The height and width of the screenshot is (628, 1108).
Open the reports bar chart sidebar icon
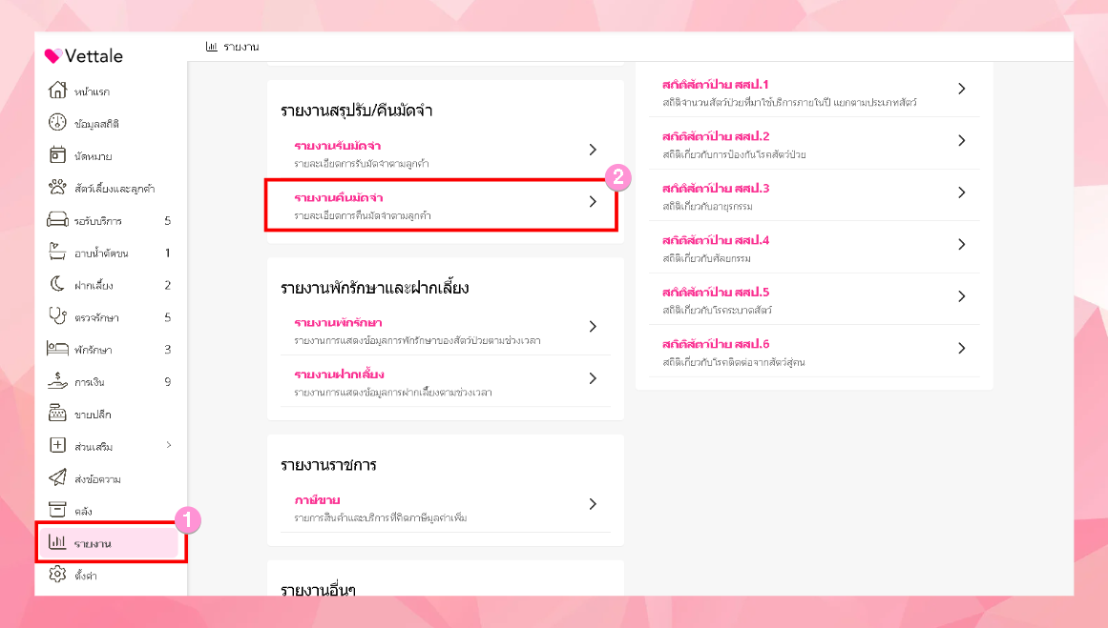click(x=57, y=542)
